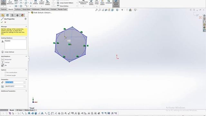This screenshot has height=116, width=206.
Task: Open the file explorer folder in task pane
Action: [204, 22]
